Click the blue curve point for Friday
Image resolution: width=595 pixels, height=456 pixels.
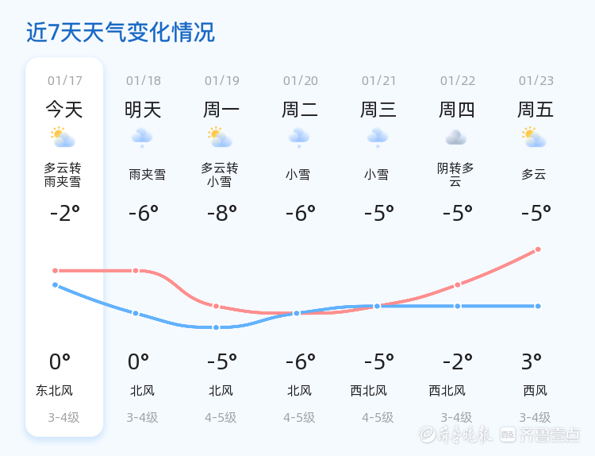point(538,306)
